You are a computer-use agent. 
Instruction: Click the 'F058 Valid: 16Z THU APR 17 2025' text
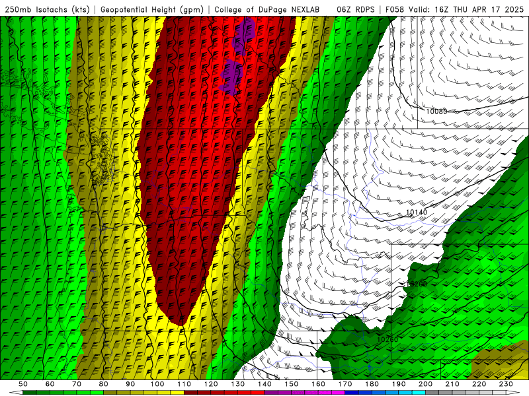click(x=454, y=10)
